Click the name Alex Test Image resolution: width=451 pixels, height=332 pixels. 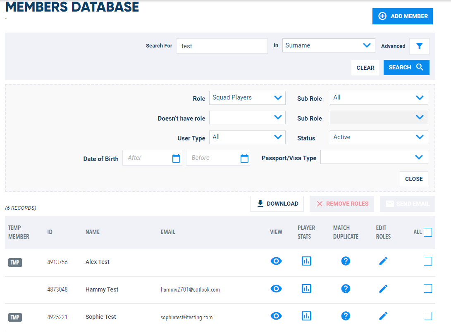click(98, 262)
